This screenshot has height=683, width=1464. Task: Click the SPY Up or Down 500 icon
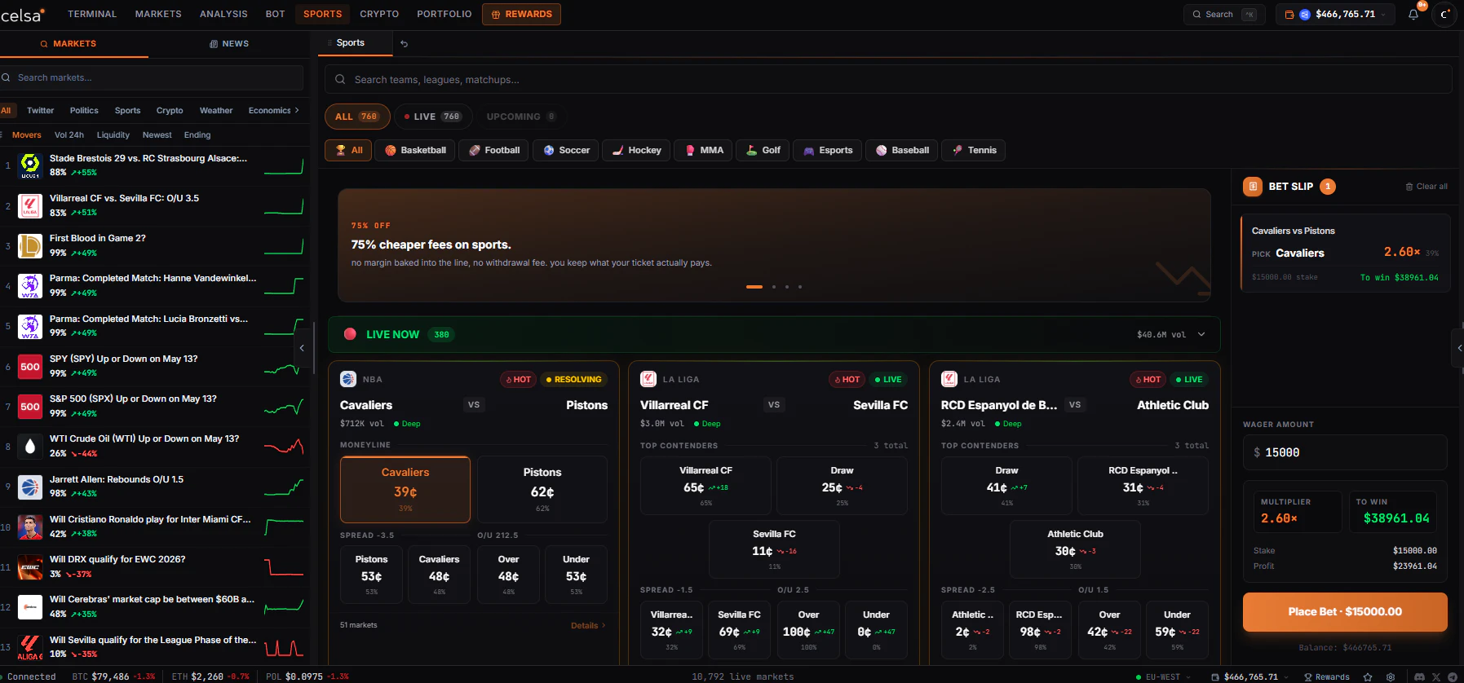[30, 366]
